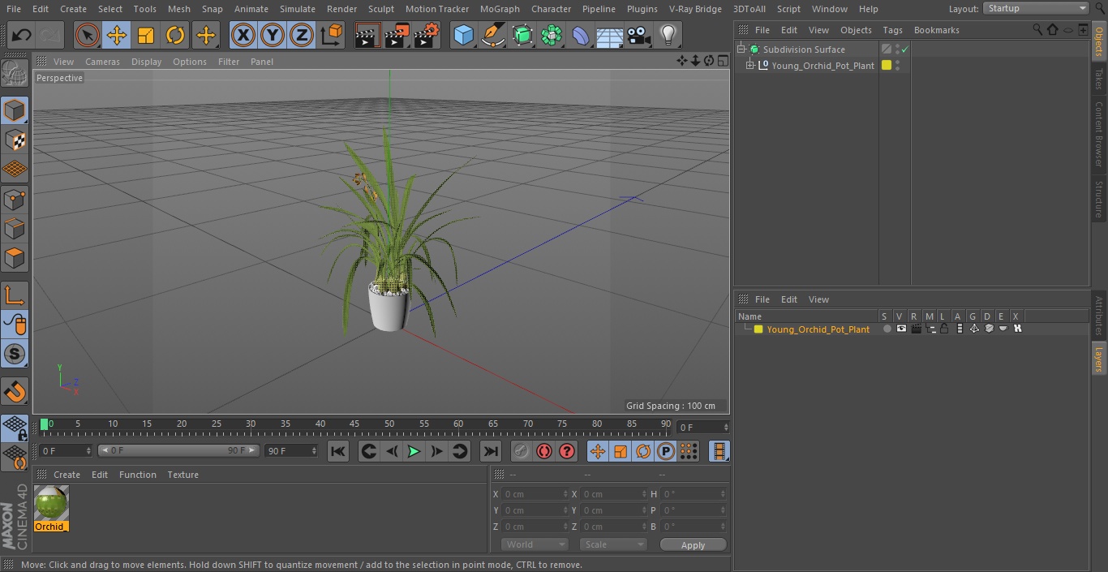Go to end of animation
This screenshot has width=1108, height=572.
490,451
